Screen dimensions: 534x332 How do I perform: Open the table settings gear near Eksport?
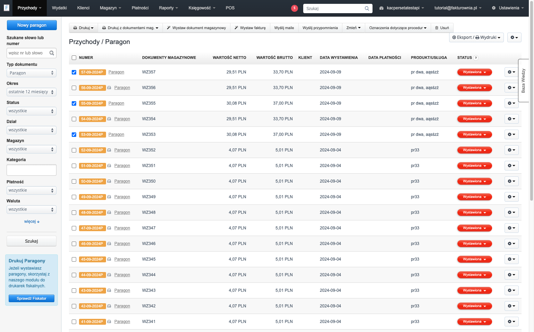click(514, 37)
